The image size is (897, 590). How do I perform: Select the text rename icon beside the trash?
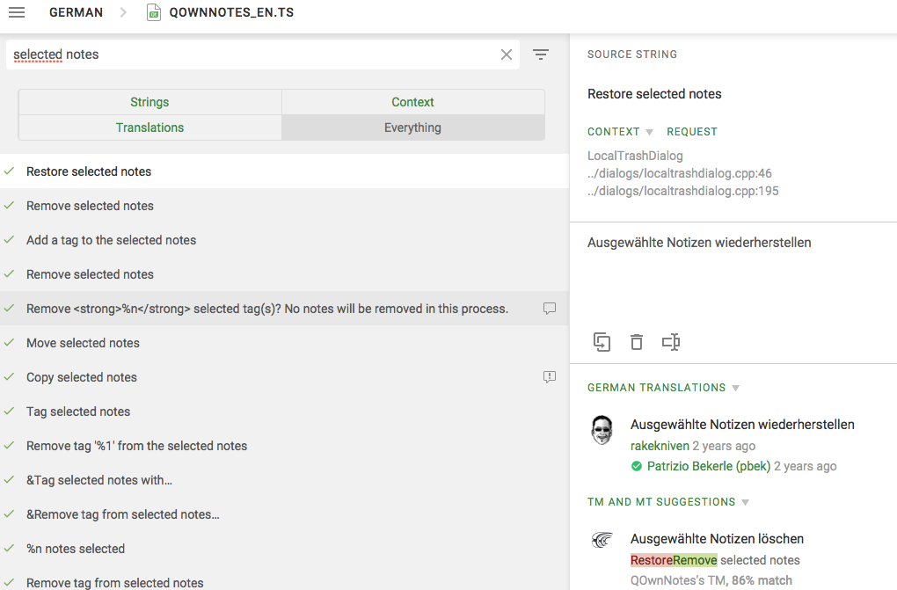pyautogui.click(x=671, y=342)
